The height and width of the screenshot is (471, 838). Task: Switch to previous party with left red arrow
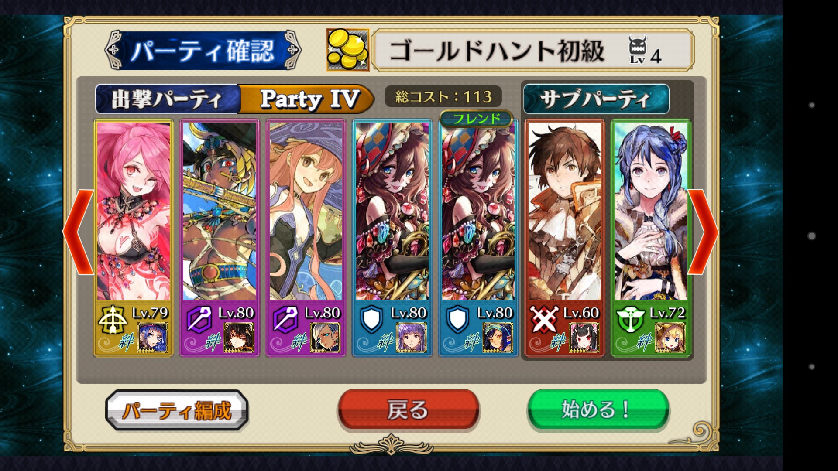(79, 232)
